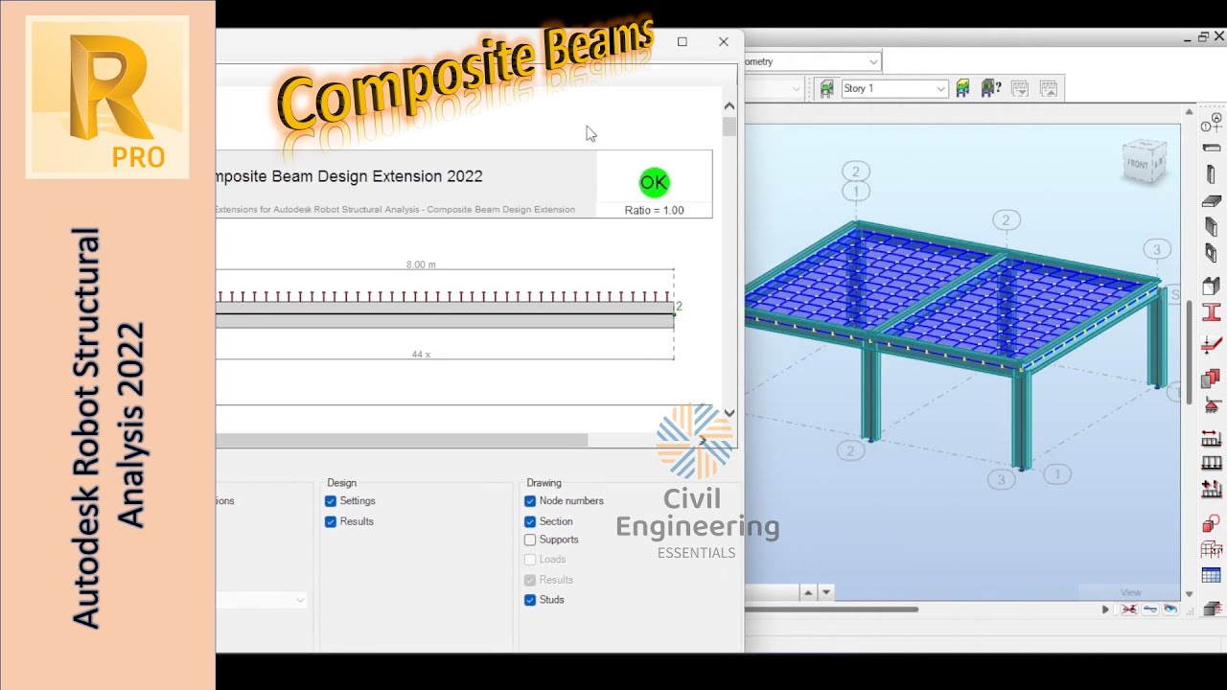
Task: Click the down arrow button below 3D view
Action: (x=826, y=593)
